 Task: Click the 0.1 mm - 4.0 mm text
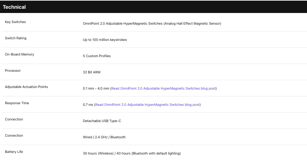pos(96,89)
